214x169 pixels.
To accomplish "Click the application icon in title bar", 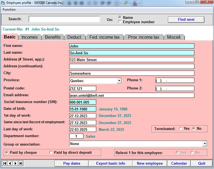I will pyautogui.click(x=3, y=3).
